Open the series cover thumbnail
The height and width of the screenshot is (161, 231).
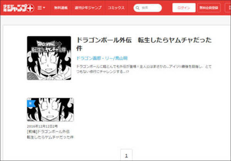49,58
